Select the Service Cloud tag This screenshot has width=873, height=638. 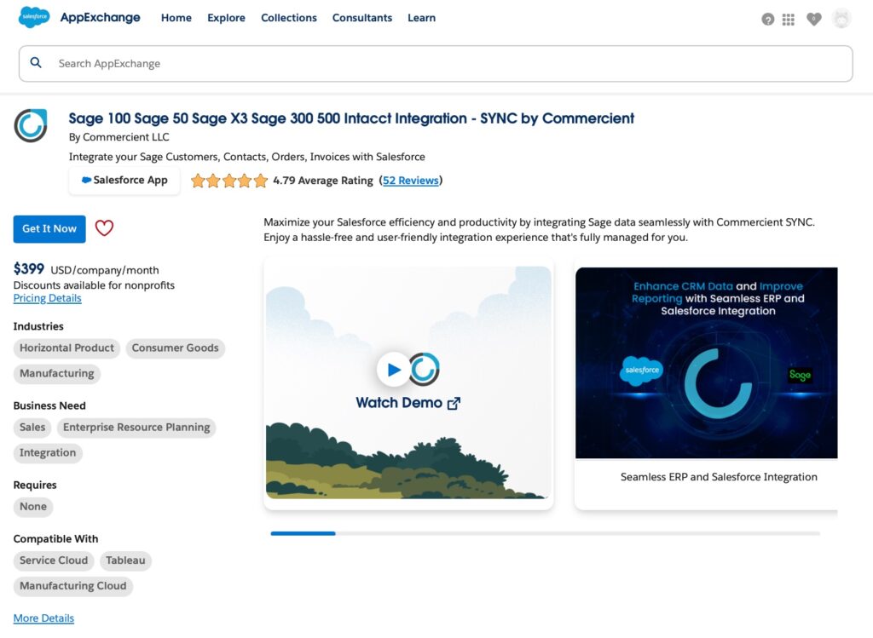[54, 560]
